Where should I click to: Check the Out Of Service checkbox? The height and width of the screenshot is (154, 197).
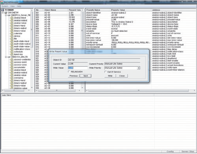pyautogui.click(x=105, y=72)
